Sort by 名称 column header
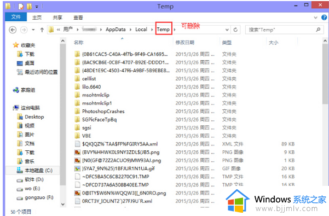The image size is (329, 216). pos(79,43)
